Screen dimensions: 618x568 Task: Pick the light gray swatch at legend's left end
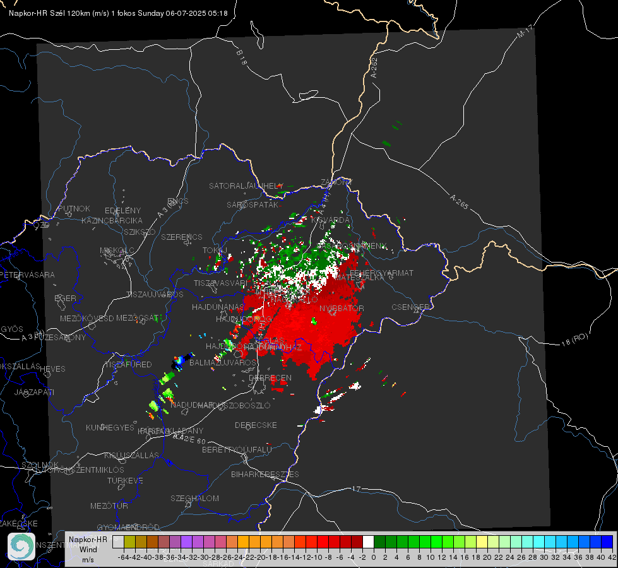tap(118, 542)
